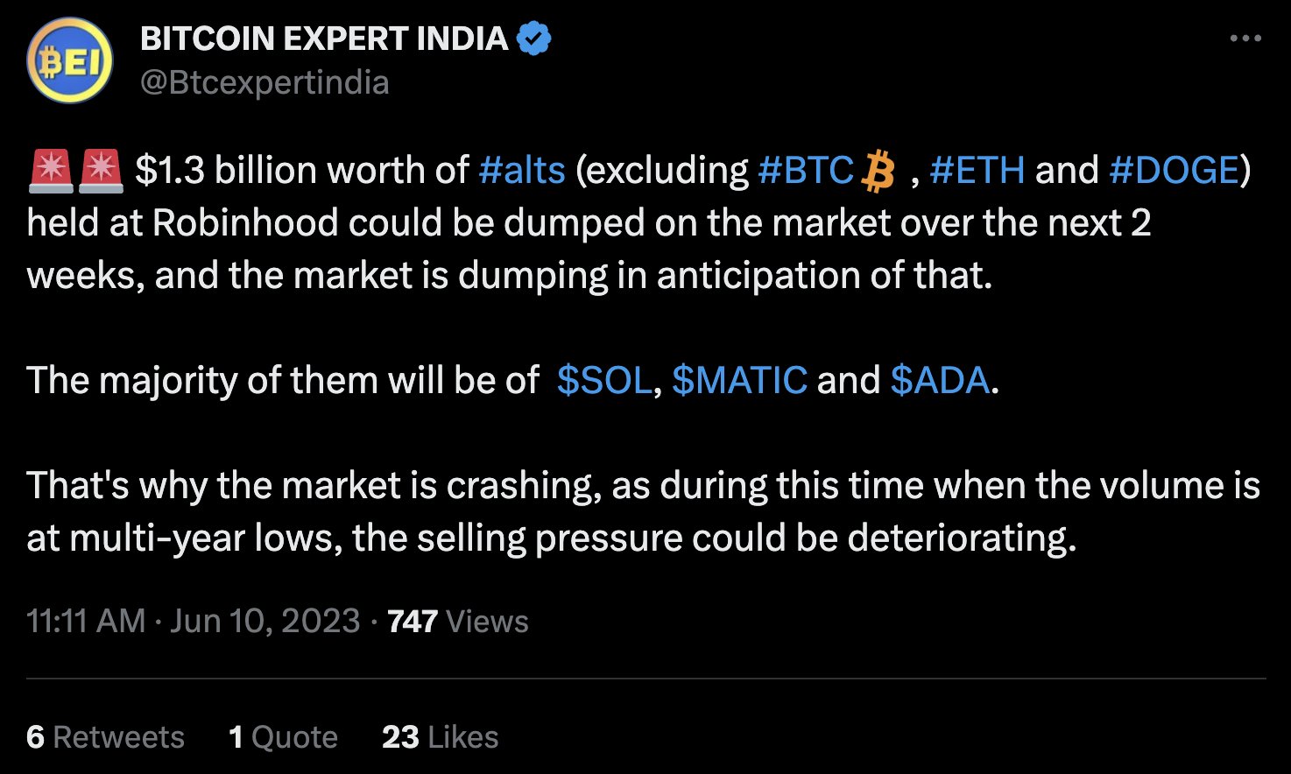The height and width of the screenshot is (774, 1291).
Task: Open the #alts hashtag
Action: tap(522, 170)
